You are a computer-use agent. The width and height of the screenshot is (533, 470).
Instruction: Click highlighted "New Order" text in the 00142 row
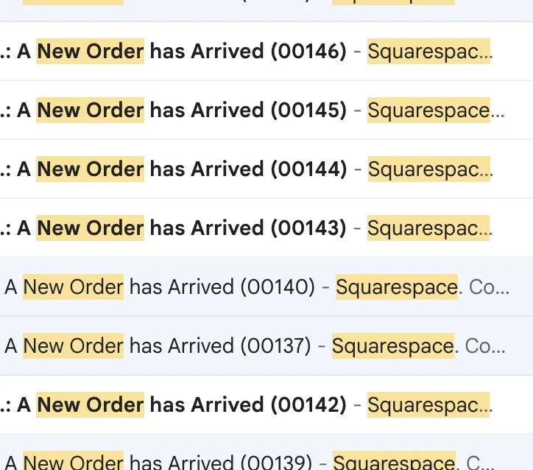(x=91, y=405)
